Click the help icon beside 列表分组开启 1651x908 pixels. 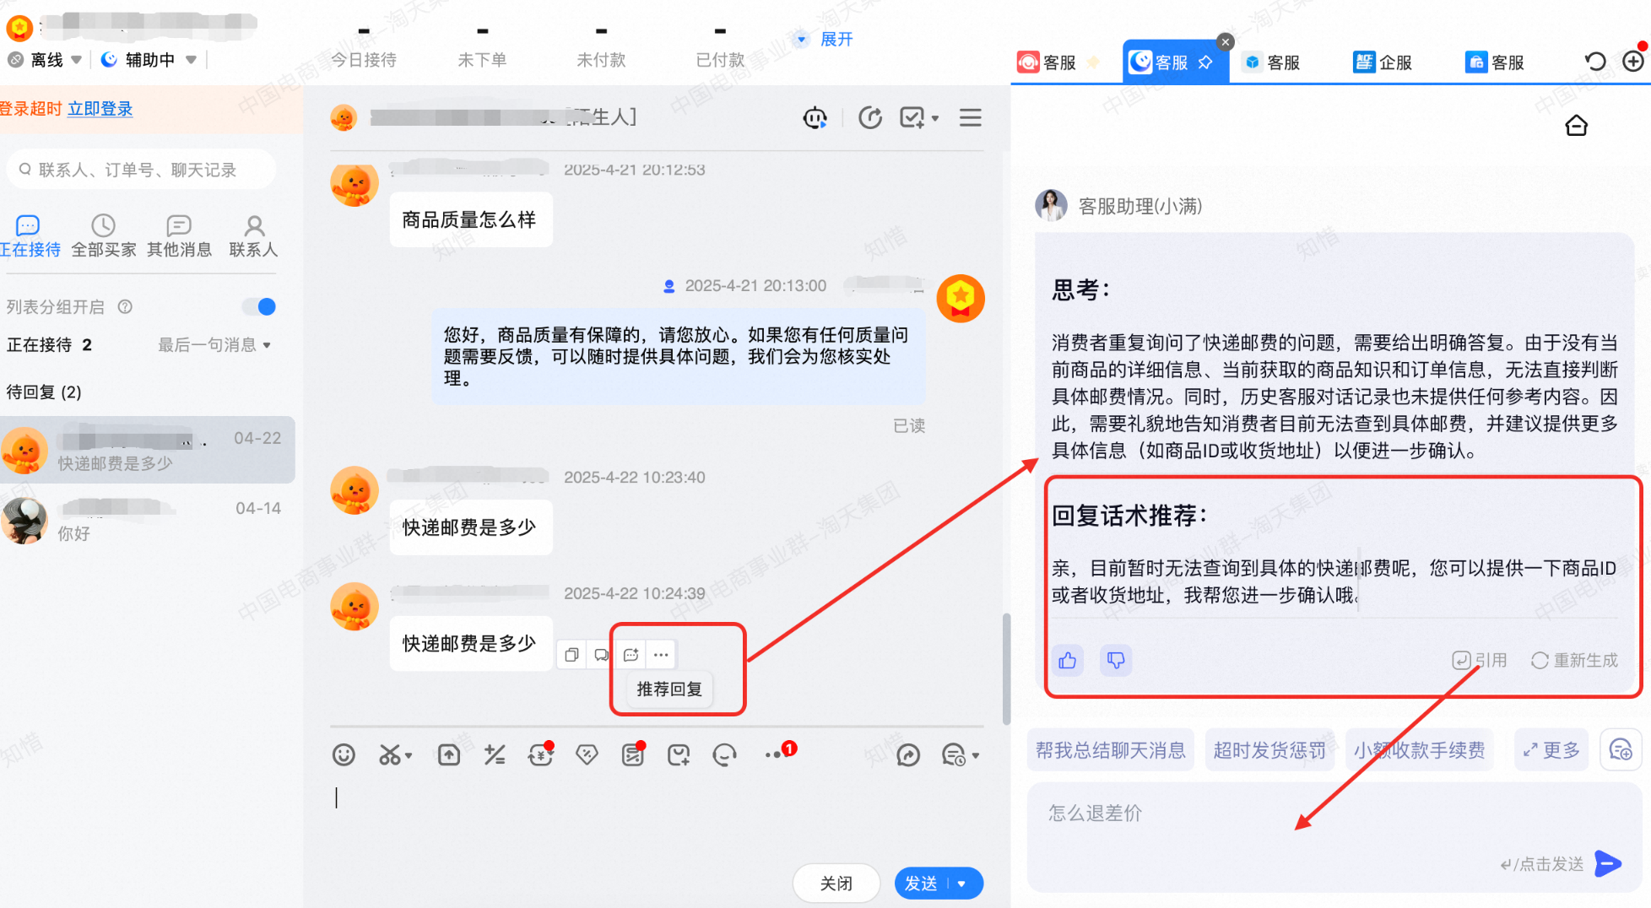point(125,306)
